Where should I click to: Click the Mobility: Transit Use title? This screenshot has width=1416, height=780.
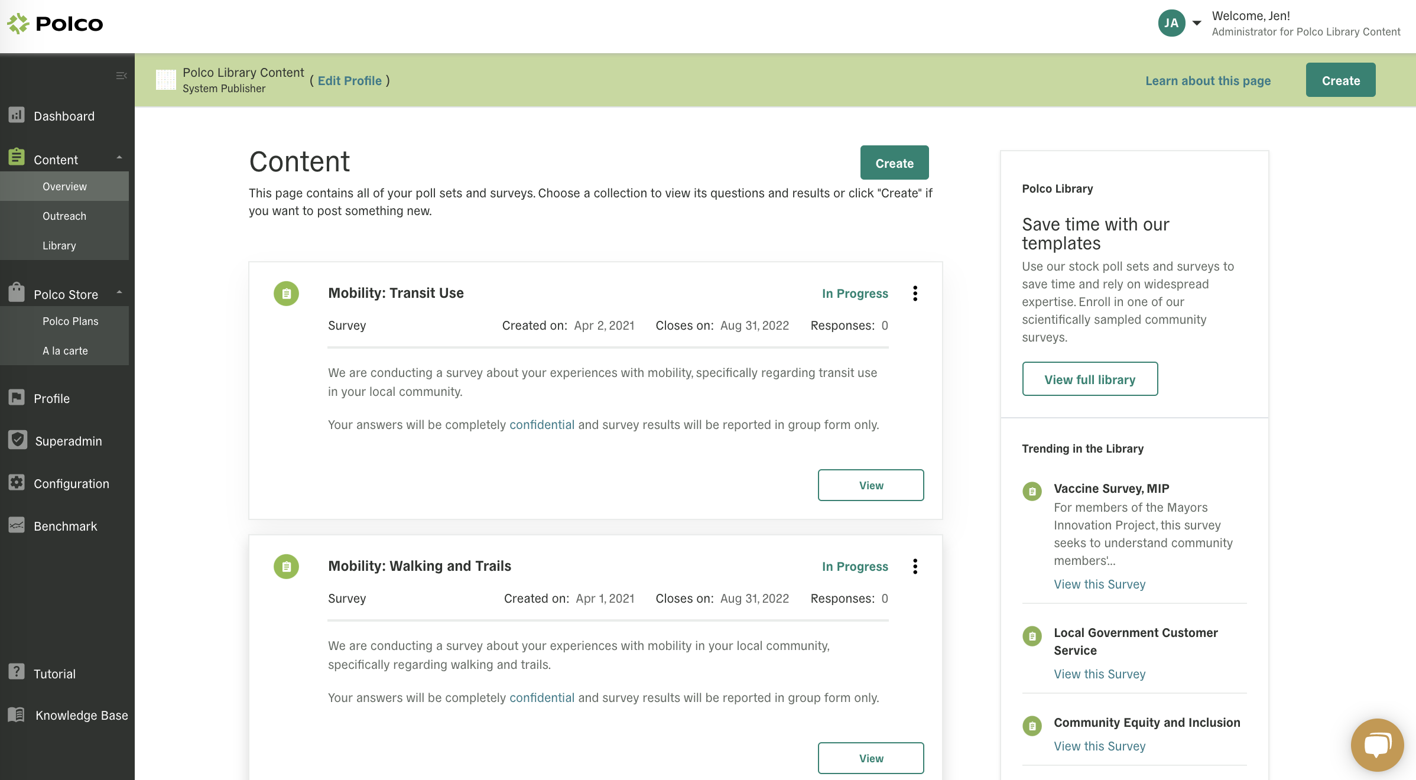pos(396,293)
